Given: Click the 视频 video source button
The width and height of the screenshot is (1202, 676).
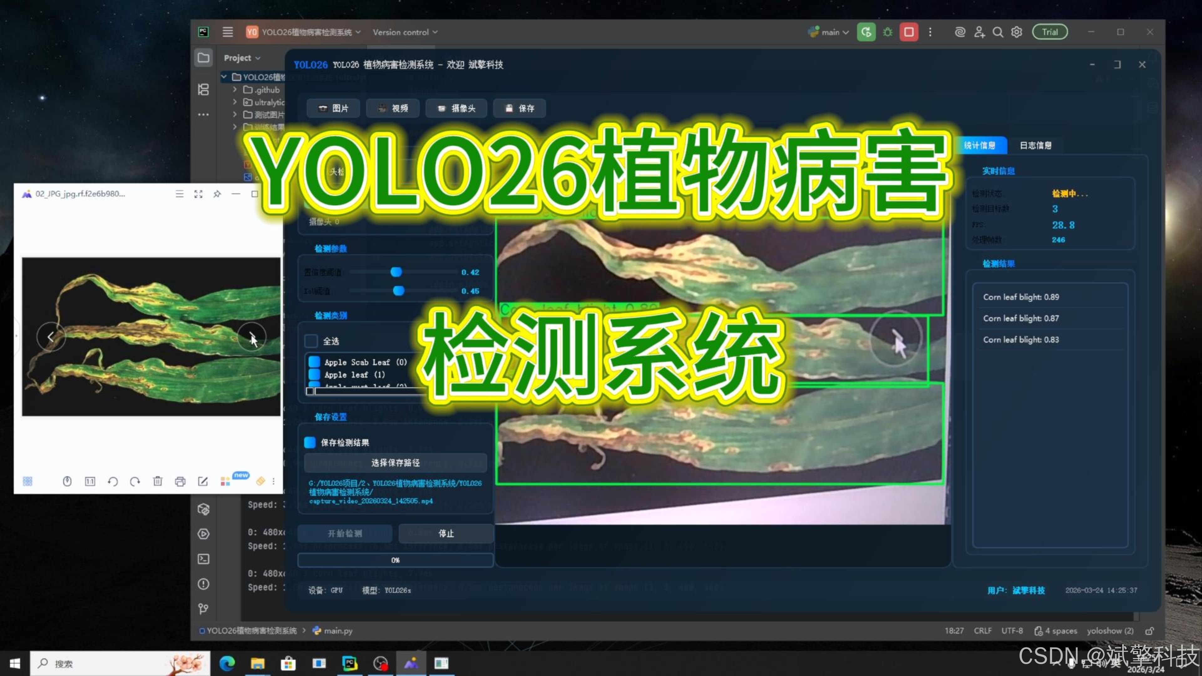Looking at the screenshot, I should tap(393, 108).
